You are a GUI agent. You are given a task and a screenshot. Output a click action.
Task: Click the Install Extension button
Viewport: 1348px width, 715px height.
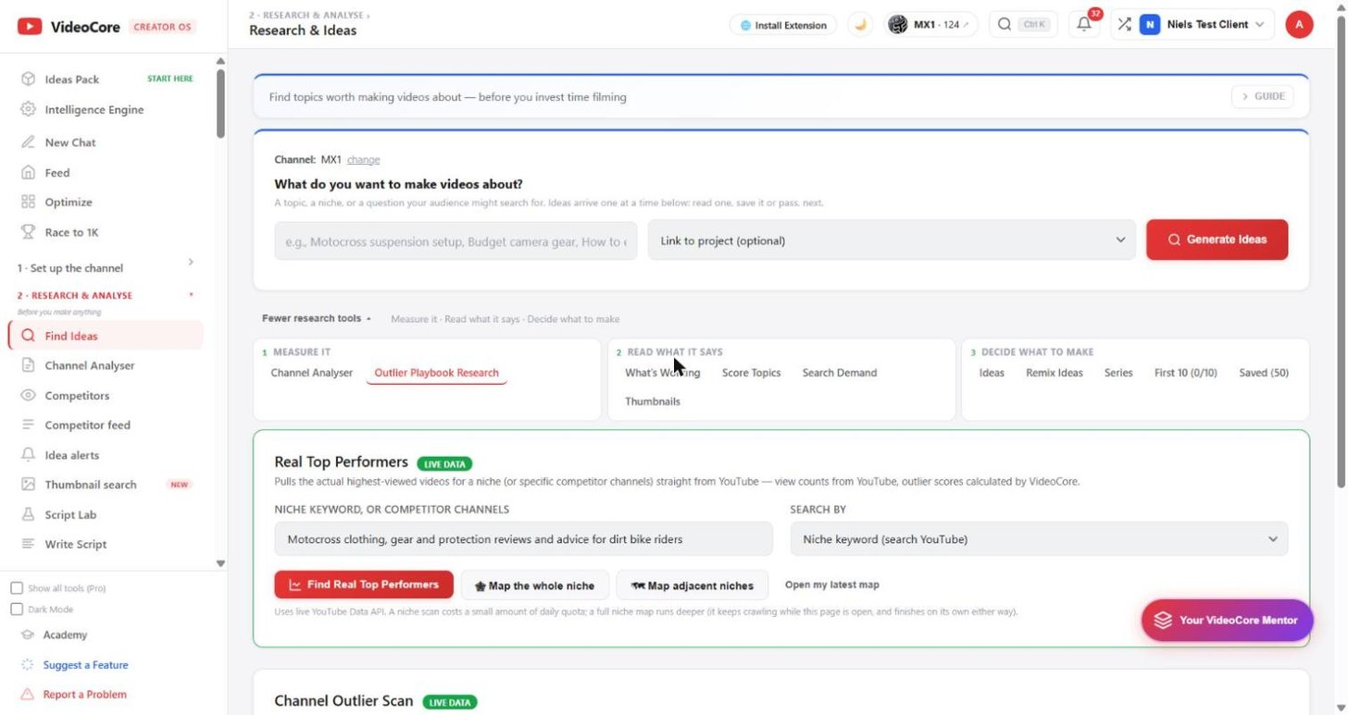pos(782,25)
